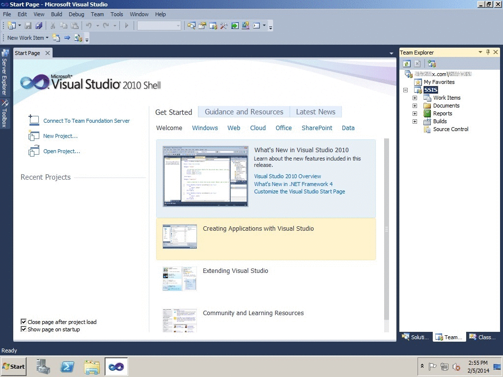Click the Windows Start button
The width and height of the screenshot is (503, 377).
pyautogui.click(x=13, y=366)
